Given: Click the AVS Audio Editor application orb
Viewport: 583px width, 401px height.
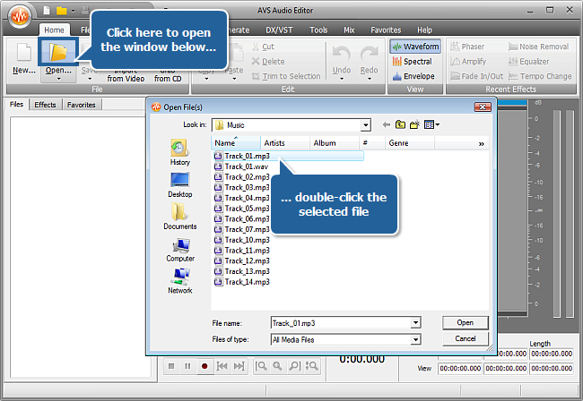Looking at the screenshot, I should coord(20,16).
